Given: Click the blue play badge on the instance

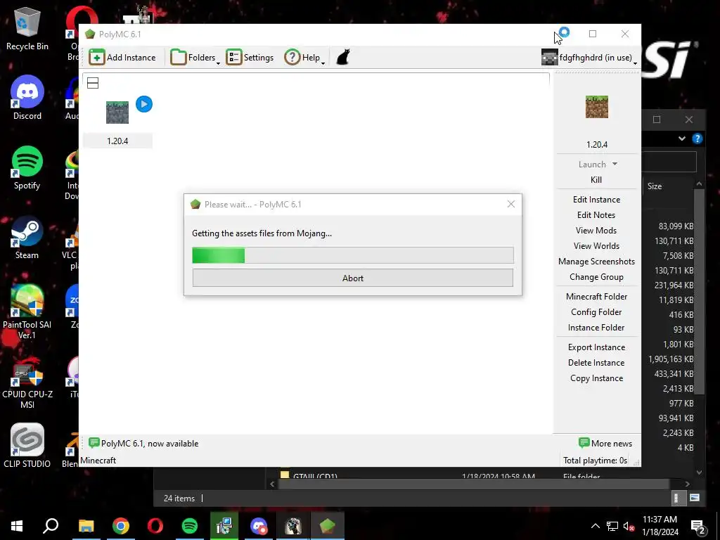Looking at the screenshot, I should [x=143, y=104].
